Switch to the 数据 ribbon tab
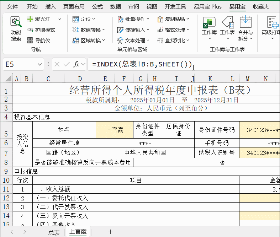 pyautogui.click(x=116, y=7)
